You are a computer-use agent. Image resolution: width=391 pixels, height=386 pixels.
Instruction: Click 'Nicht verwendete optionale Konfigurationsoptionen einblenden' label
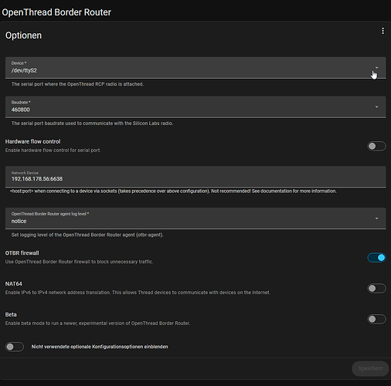[100, 347]
